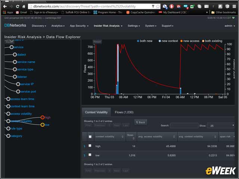239x179 pixels.
Task: Open the Gmail bookmark
Action: click(x=22, y=12)
